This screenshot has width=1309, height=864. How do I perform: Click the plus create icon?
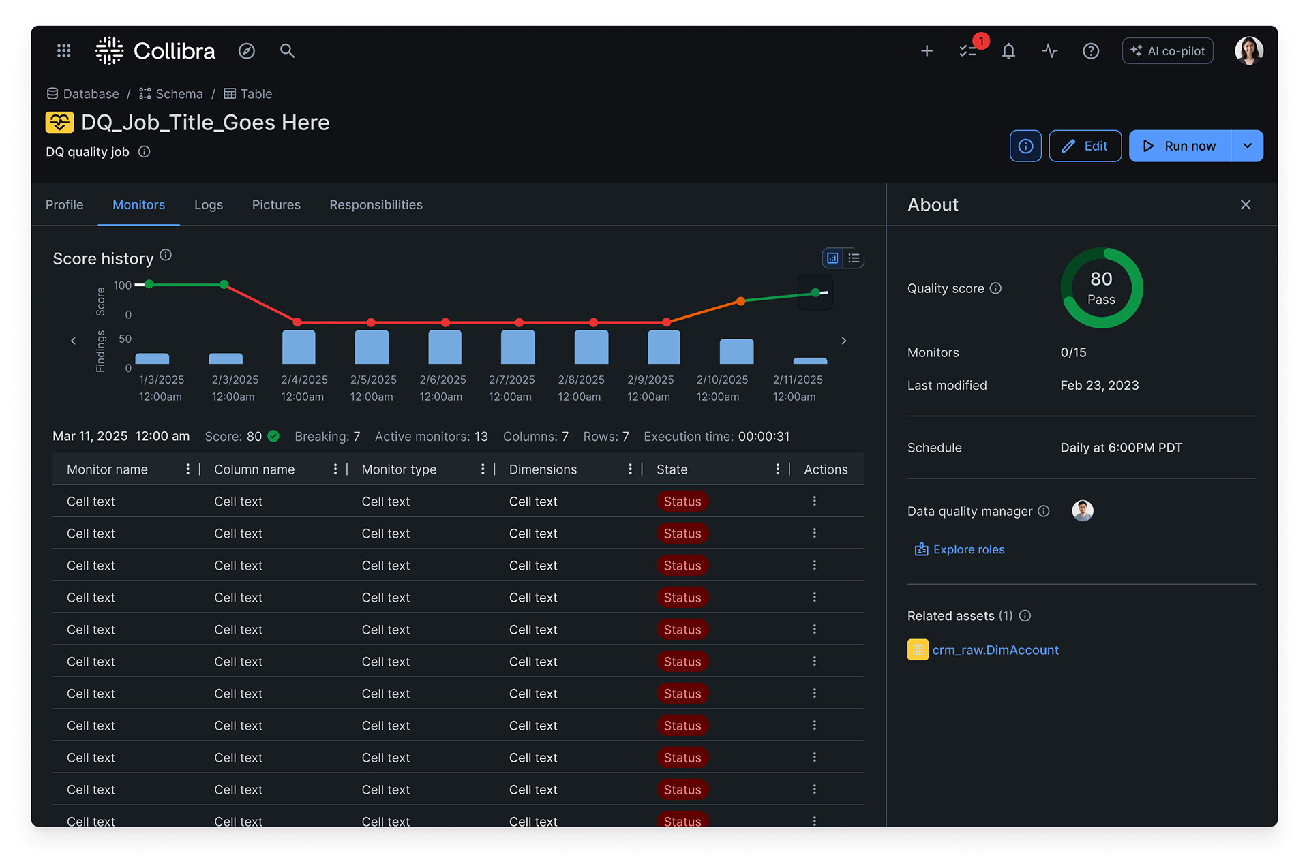click(x=927, y=51)
